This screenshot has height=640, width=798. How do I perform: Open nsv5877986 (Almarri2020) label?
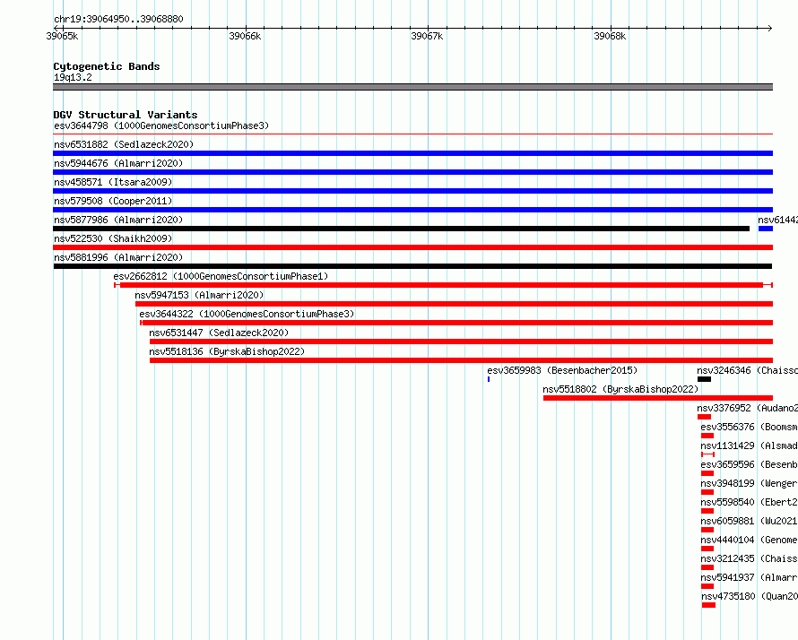point(118,220)
